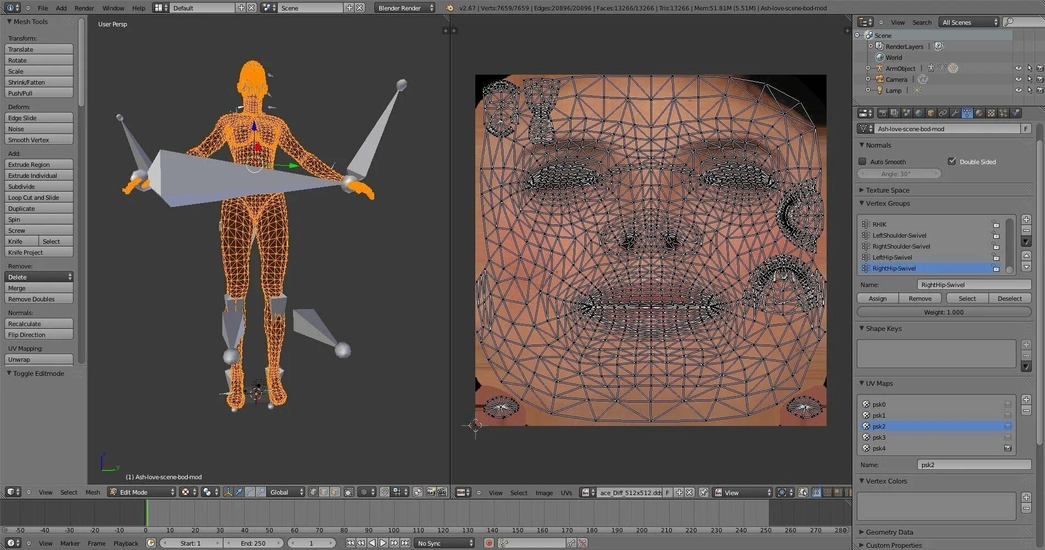Click the Remove Doubles button
The image size is (1045, 550).
click(x=39, y=299)
